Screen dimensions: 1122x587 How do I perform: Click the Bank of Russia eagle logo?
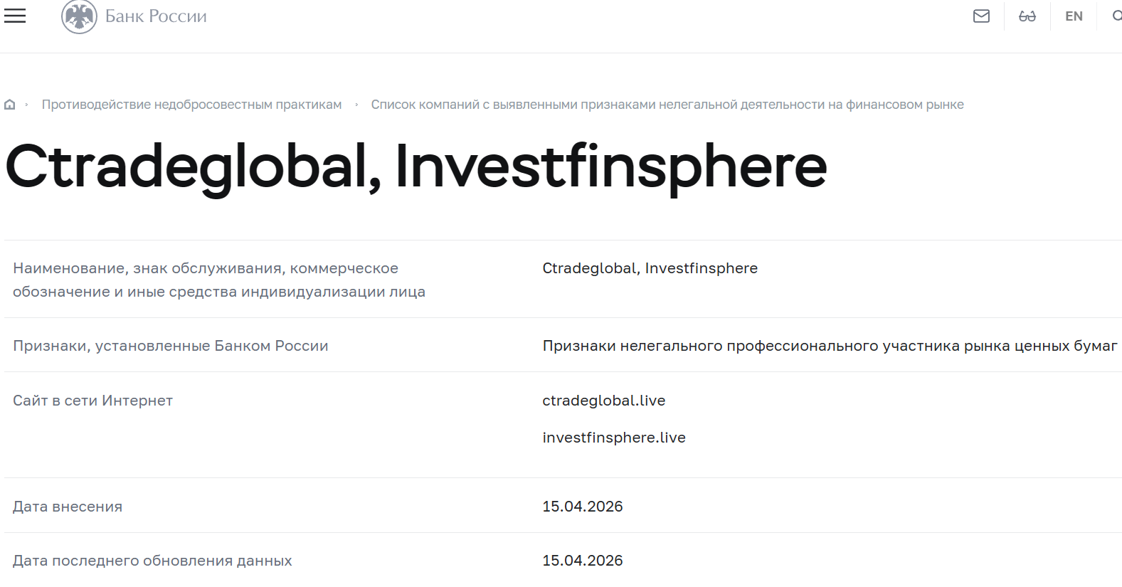pyautogui.click(x=79, y=16)
